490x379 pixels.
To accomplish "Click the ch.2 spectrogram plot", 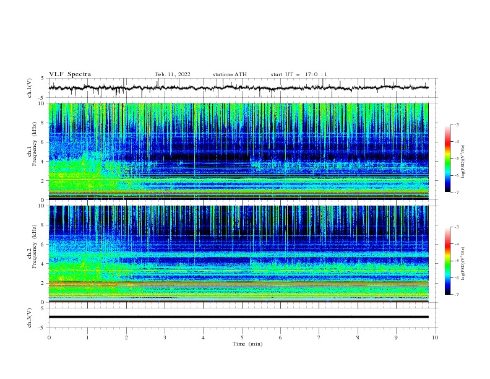I will click(239, 254).
